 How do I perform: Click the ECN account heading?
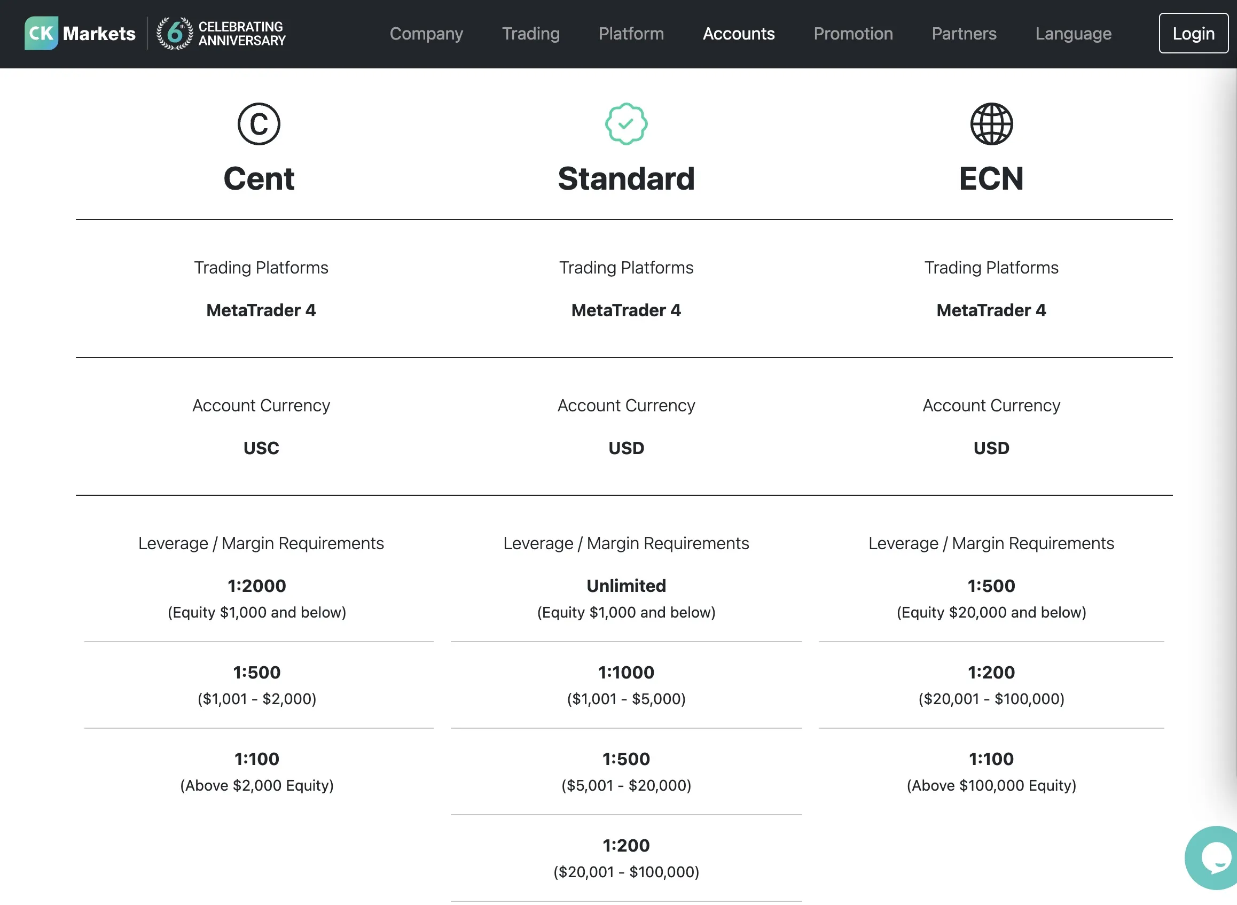pos(991,178)
